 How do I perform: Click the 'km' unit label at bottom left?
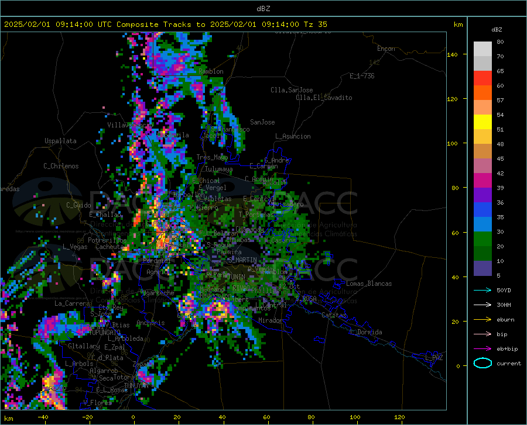coord(8,419)
